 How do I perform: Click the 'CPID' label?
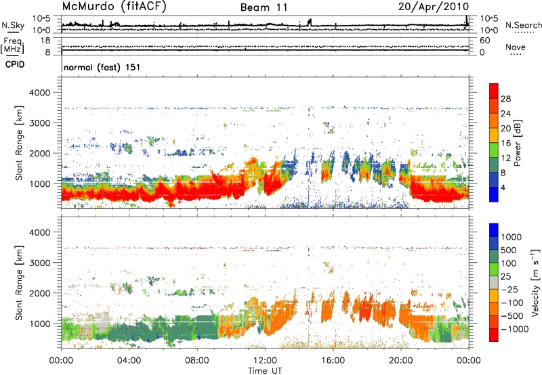pyautogui.click(x=15, y=64)
